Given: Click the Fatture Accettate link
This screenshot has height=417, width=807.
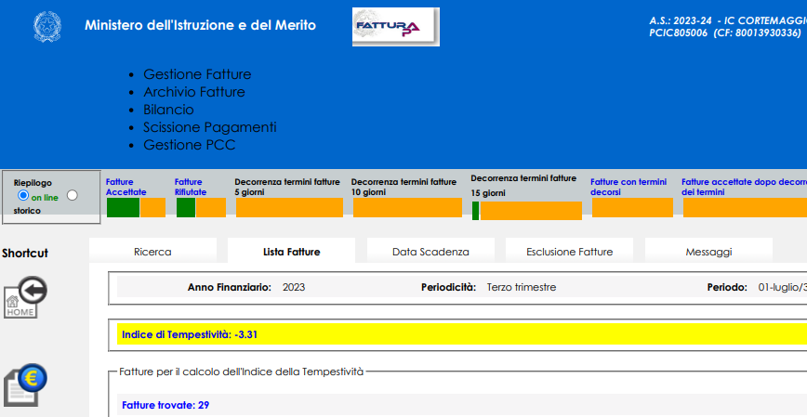Looking at the screenshot, I should [x=126, y=187].
